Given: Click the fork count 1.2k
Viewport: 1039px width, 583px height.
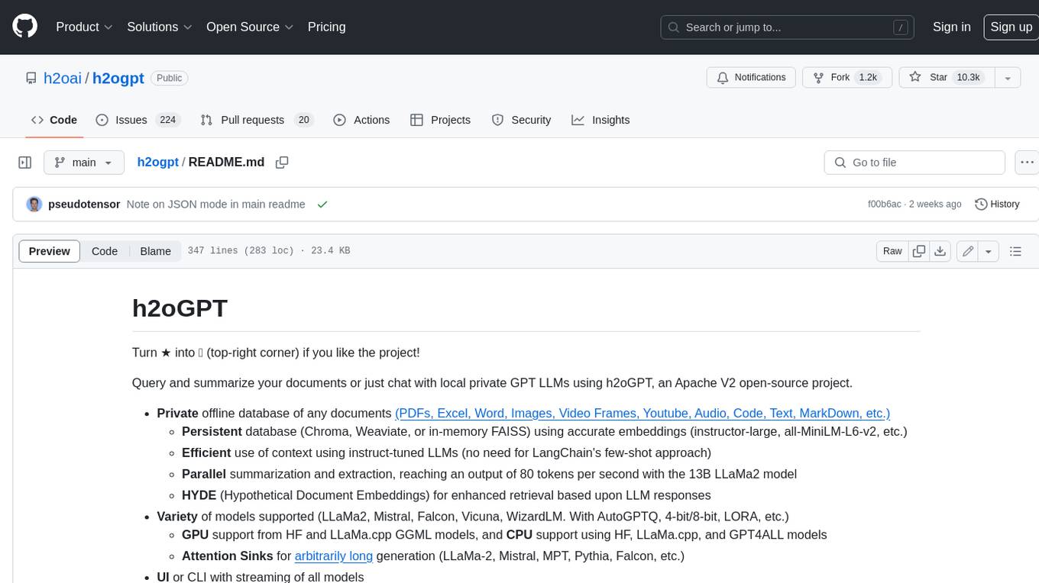Looking at the screenshot, I should coord(867,78).
